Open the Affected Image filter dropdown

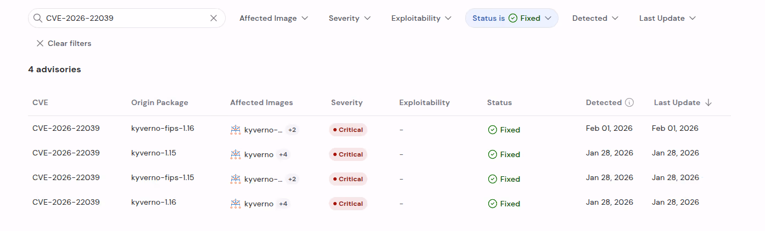(x=273, y=18)
